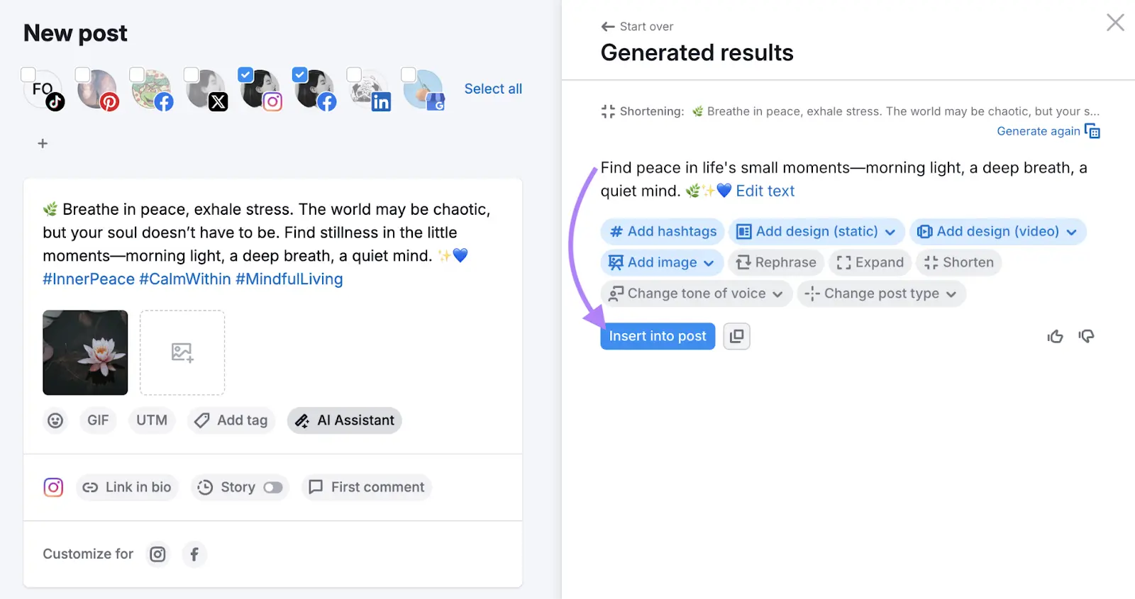Check the Pinterest profile checkbox

click(x=82, y=74)
